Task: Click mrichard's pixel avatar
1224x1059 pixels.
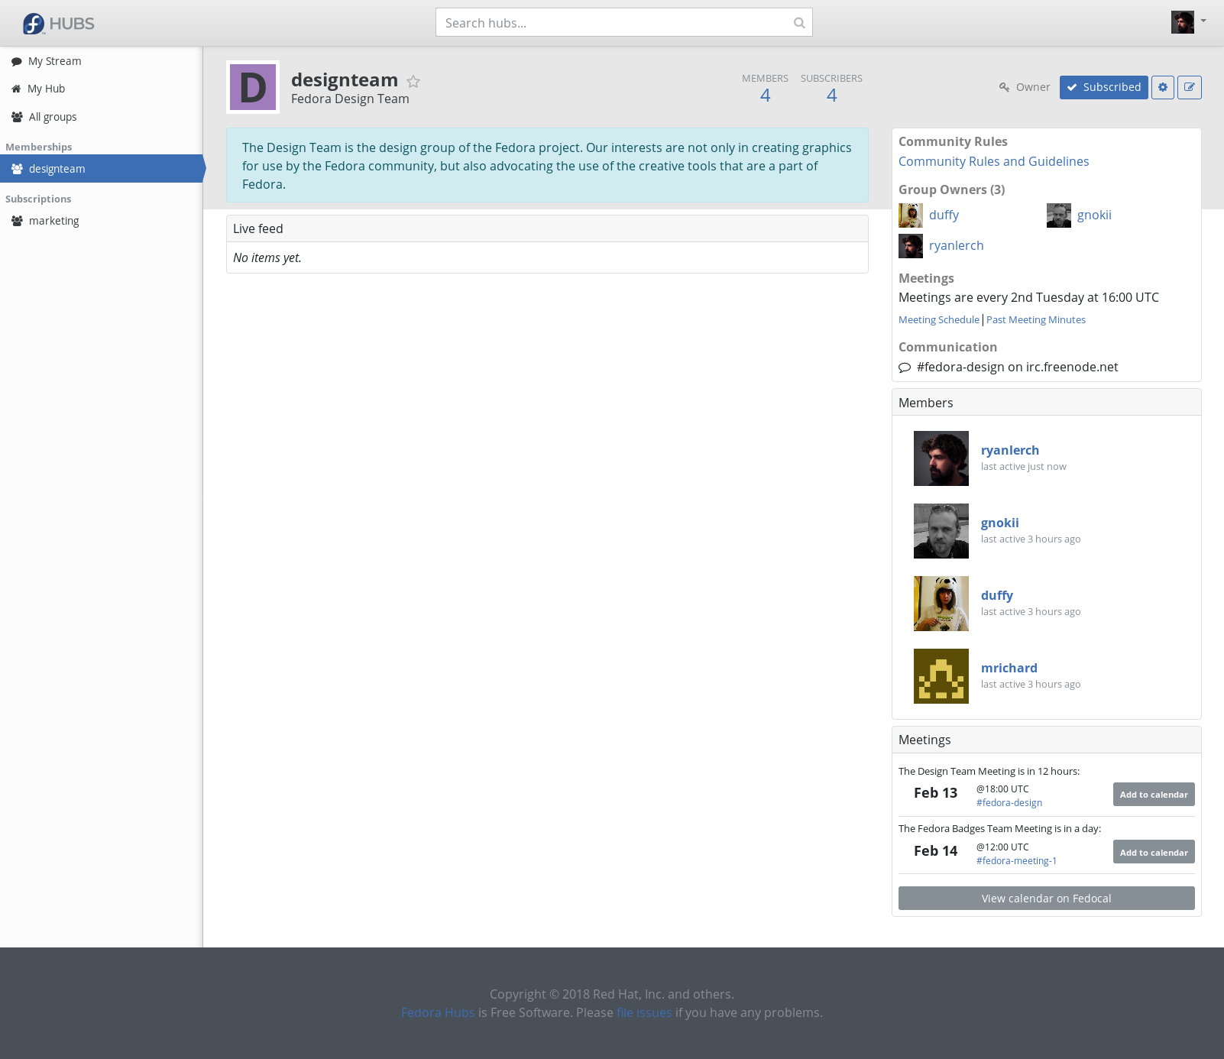Action: [941, 676]
